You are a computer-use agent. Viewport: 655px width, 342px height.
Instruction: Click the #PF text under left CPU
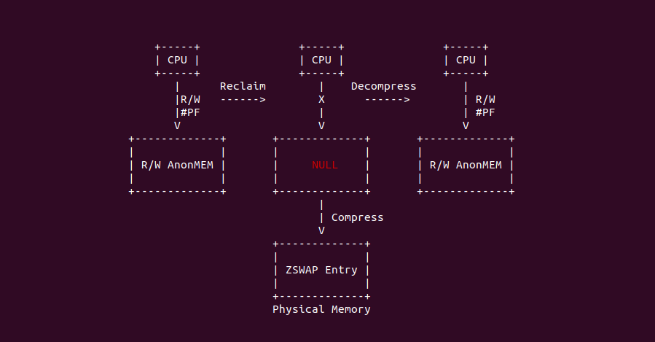pyautogui.click(x=190, y=112)
